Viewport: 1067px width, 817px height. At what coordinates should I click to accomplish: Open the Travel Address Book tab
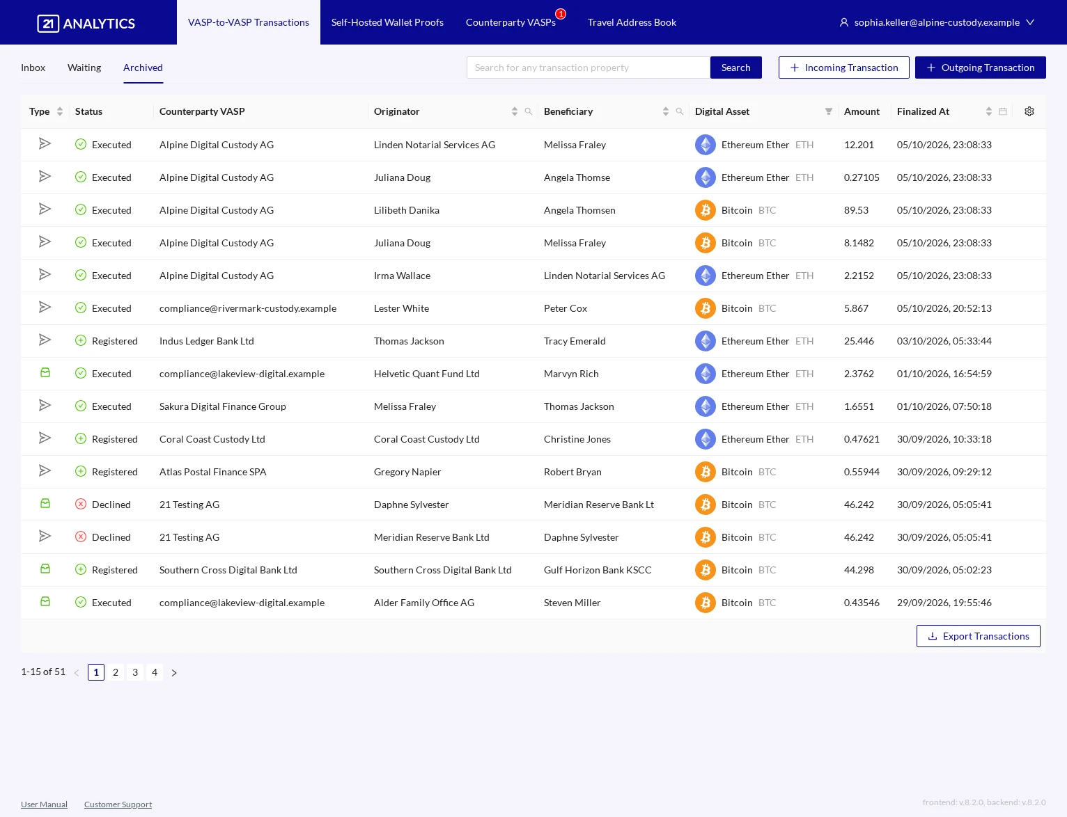tap(632, 22)
